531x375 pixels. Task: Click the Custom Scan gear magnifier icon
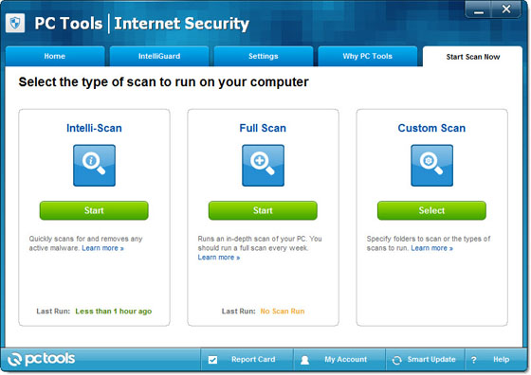tap(431, 166)
